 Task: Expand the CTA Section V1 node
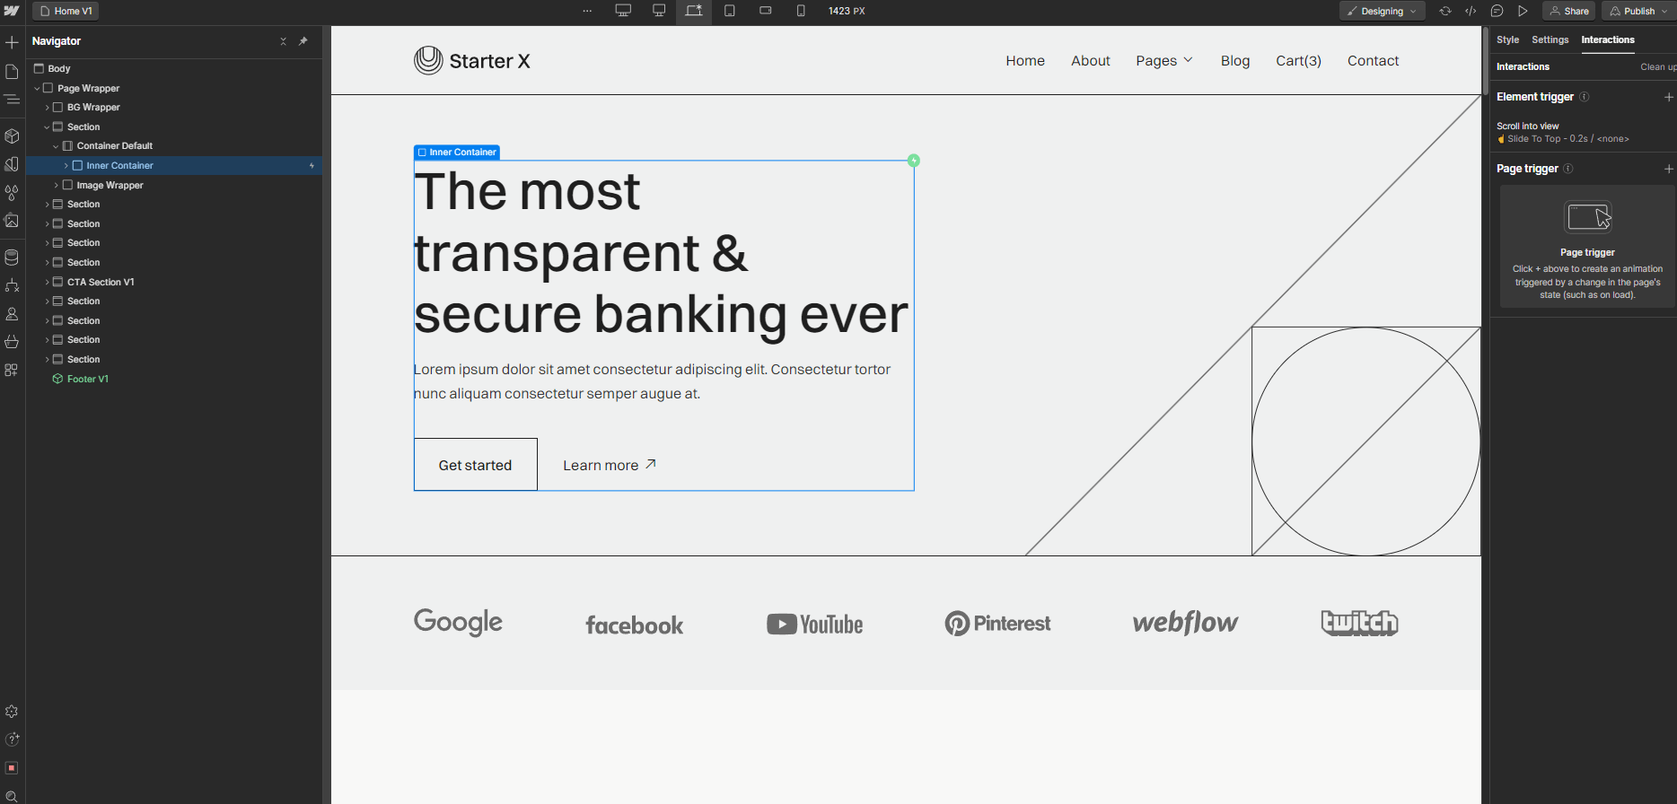(47, 283)
